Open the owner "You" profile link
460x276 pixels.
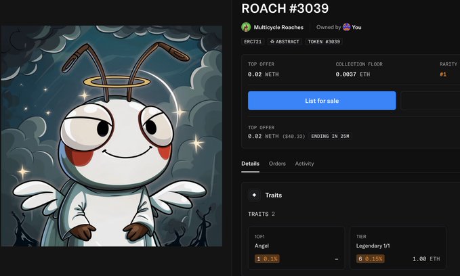356,27
